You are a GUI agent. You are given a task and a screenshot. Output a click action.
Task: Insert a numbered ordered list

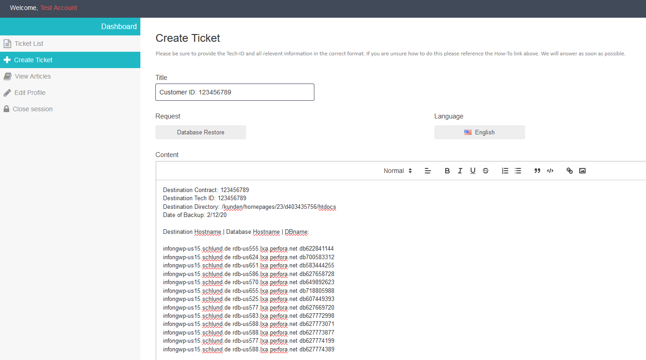[x=505, y=171]
